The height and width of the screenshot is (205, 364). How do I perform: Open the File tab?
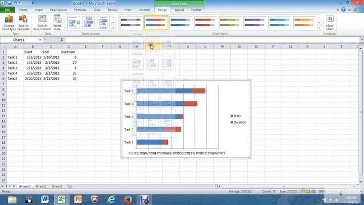click(x=7, y=10)
